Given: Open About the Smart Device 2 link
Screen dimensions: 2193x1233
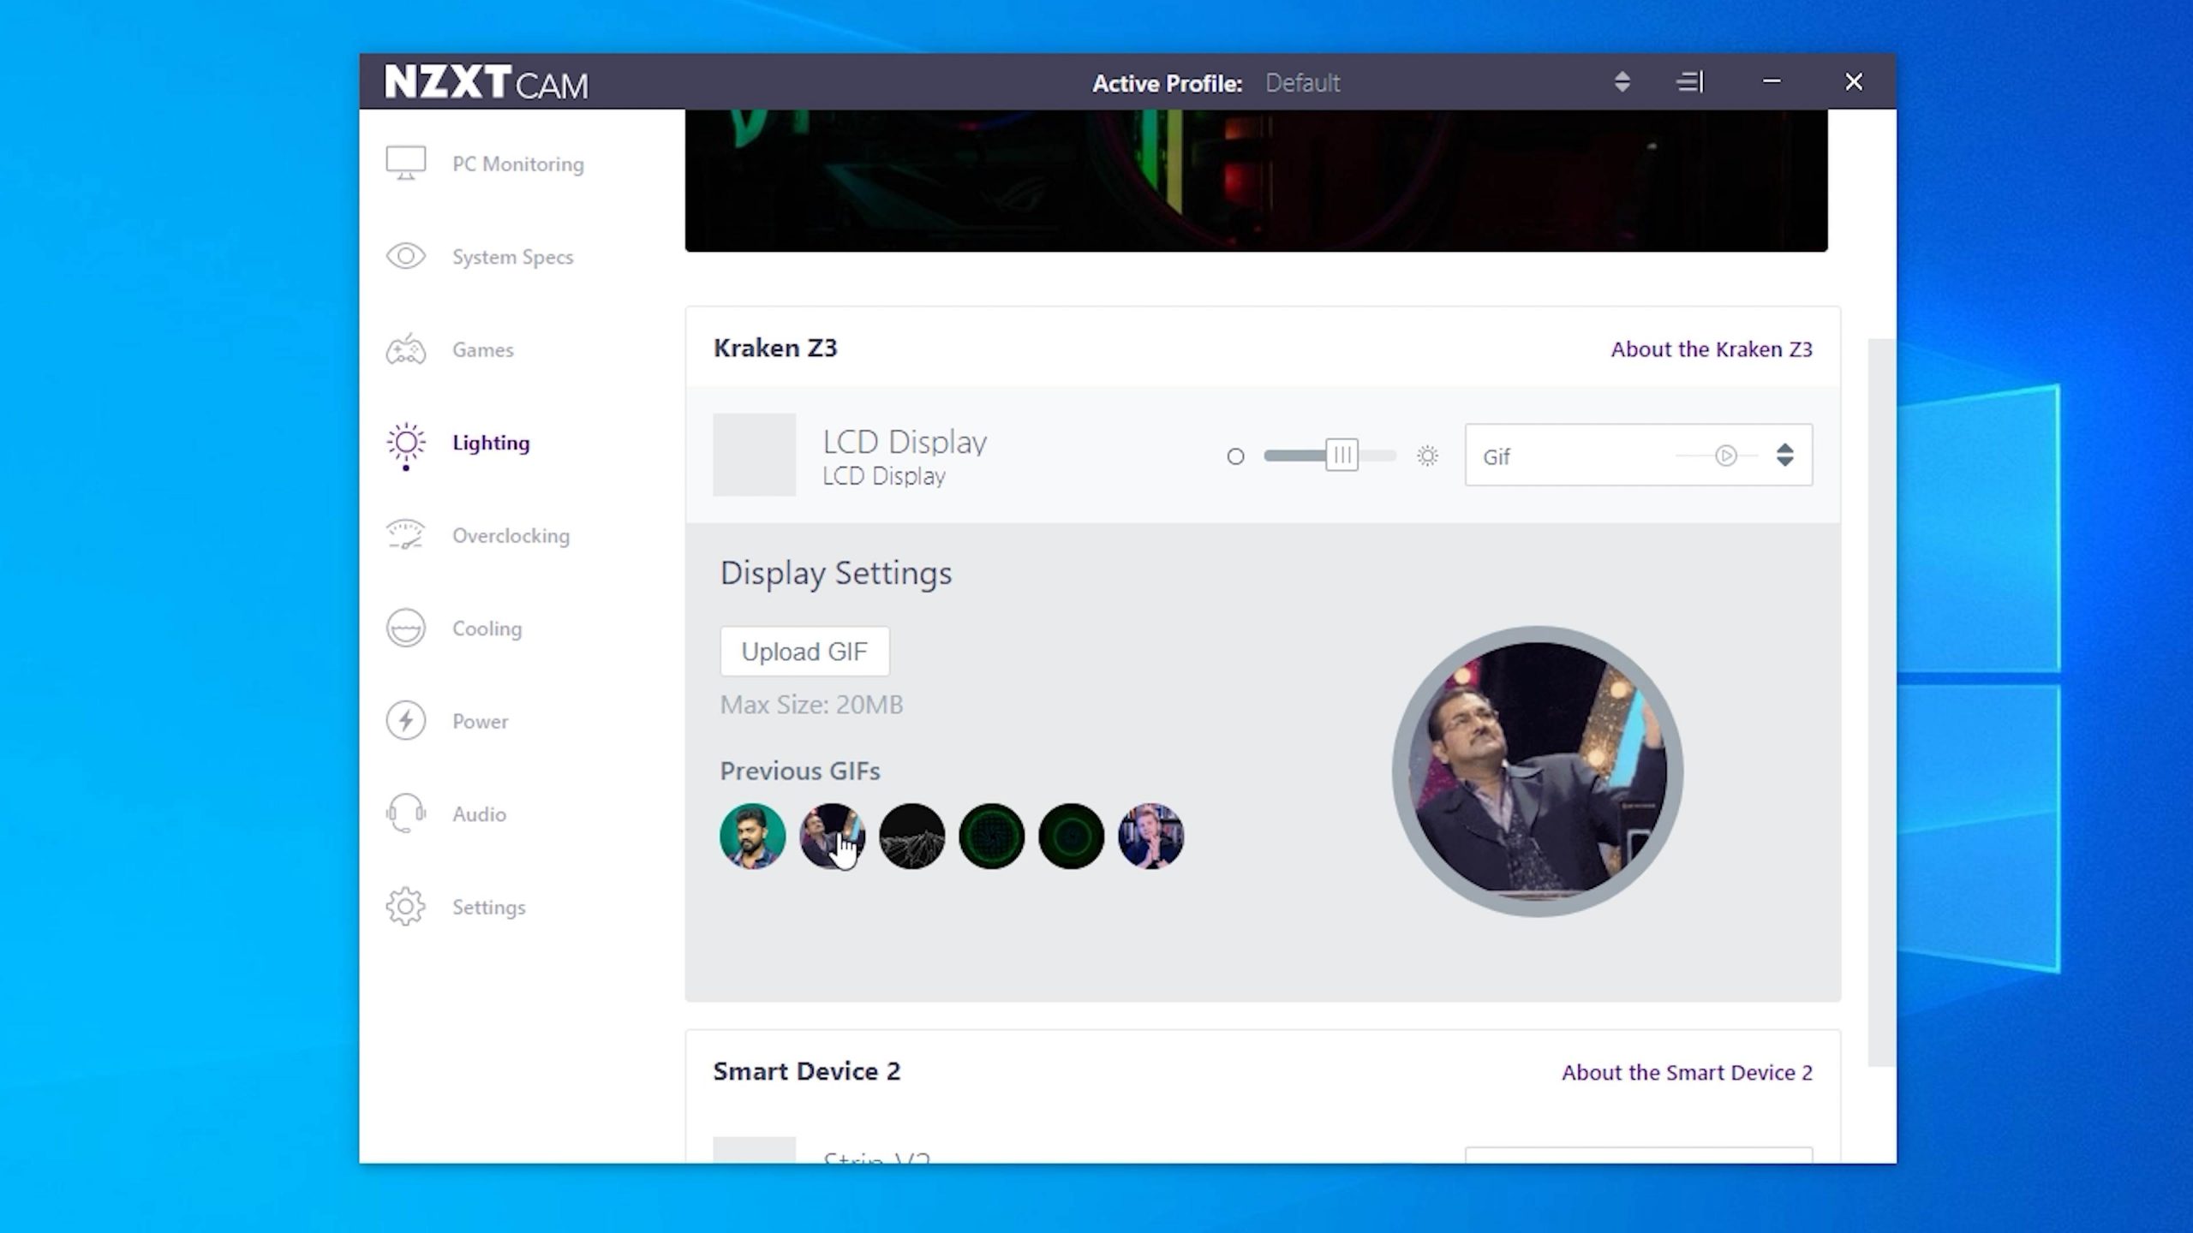Looking at the screenshot, I should pyautogui.click(x=1686, y=1073).
